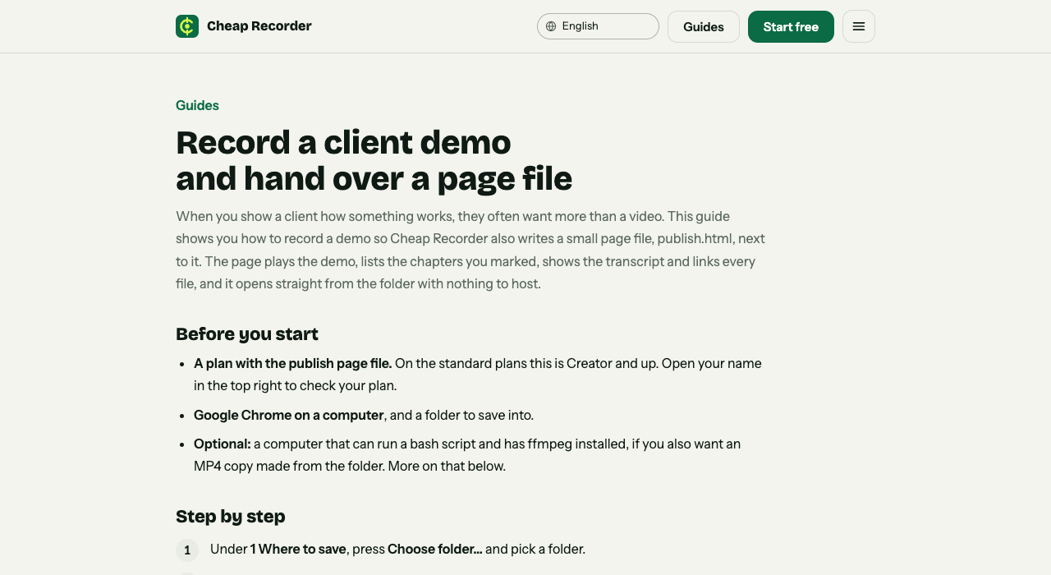Click the 'Step by step' heading

[231, 516]
